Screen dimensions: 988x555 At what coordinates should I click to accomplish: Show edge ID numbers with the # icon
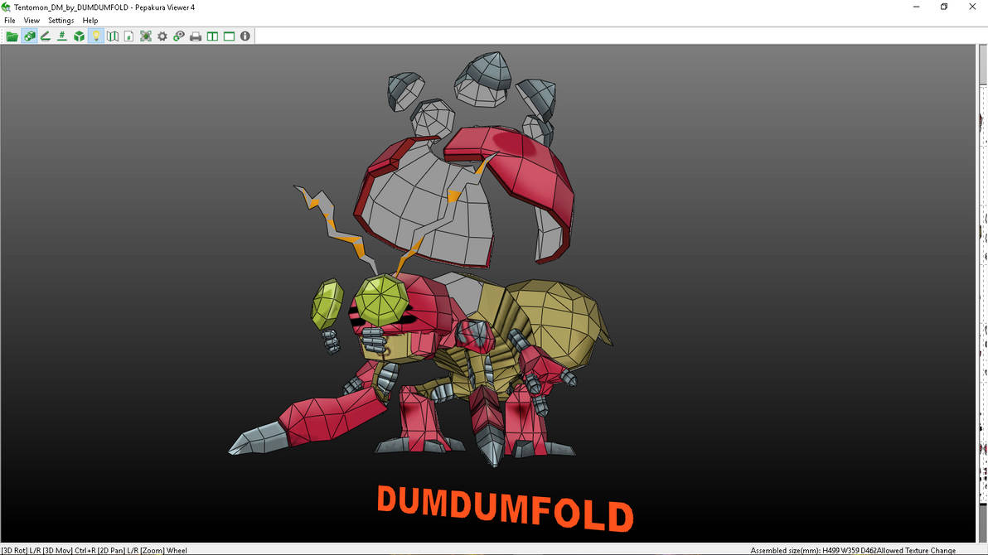click(x=62, y=36)
